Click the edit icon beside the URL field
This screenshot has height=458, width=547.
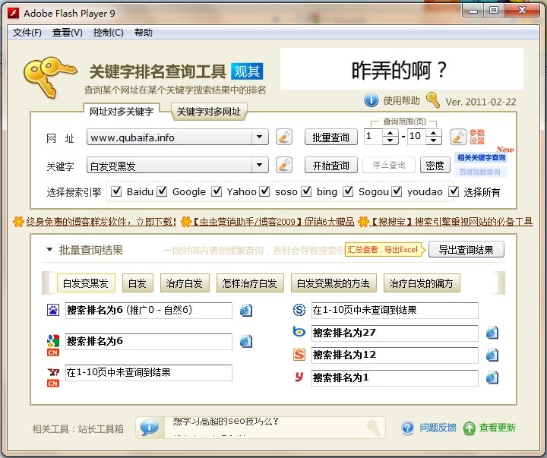point(284,137)
